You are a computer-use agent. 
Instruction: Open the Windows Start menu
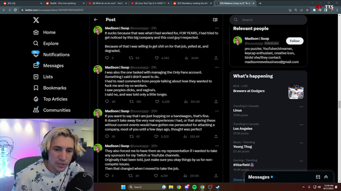(123, 187)
